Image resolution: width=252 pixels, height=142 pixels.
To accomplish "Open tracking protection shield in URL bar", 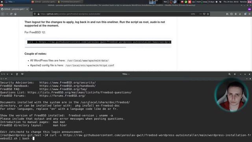I will [x=35, y=14].
